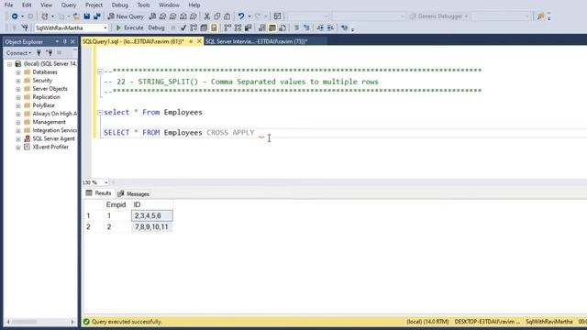Collapse the comment block outline
587x330 pixels.
pos(100,71)
